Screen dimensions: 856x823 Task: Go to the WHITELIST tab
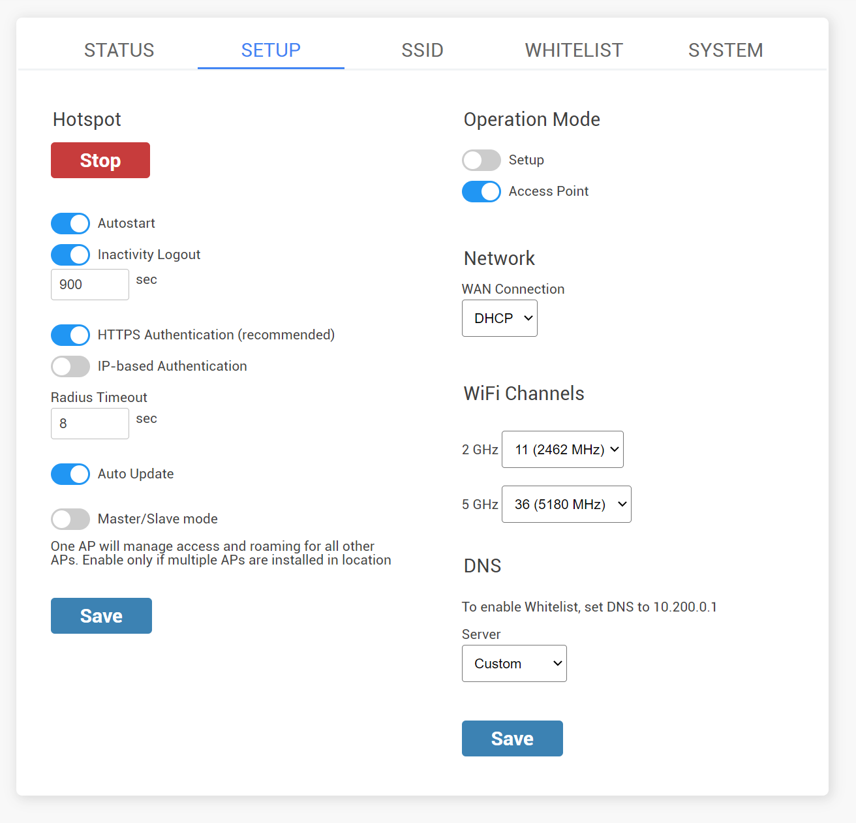573,50
